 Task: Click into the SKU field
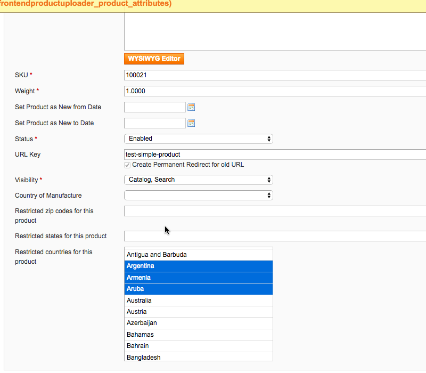(x=274, y=76)
